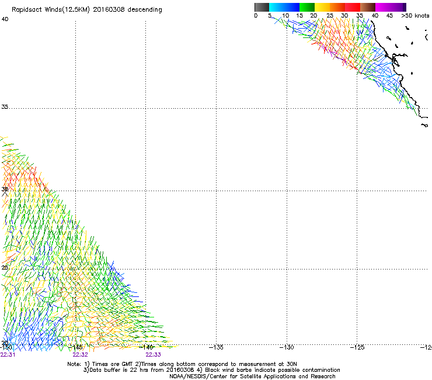The image size is (432, 380).
Task: Select the 22:32 swath time label
Action: [80, 355]
